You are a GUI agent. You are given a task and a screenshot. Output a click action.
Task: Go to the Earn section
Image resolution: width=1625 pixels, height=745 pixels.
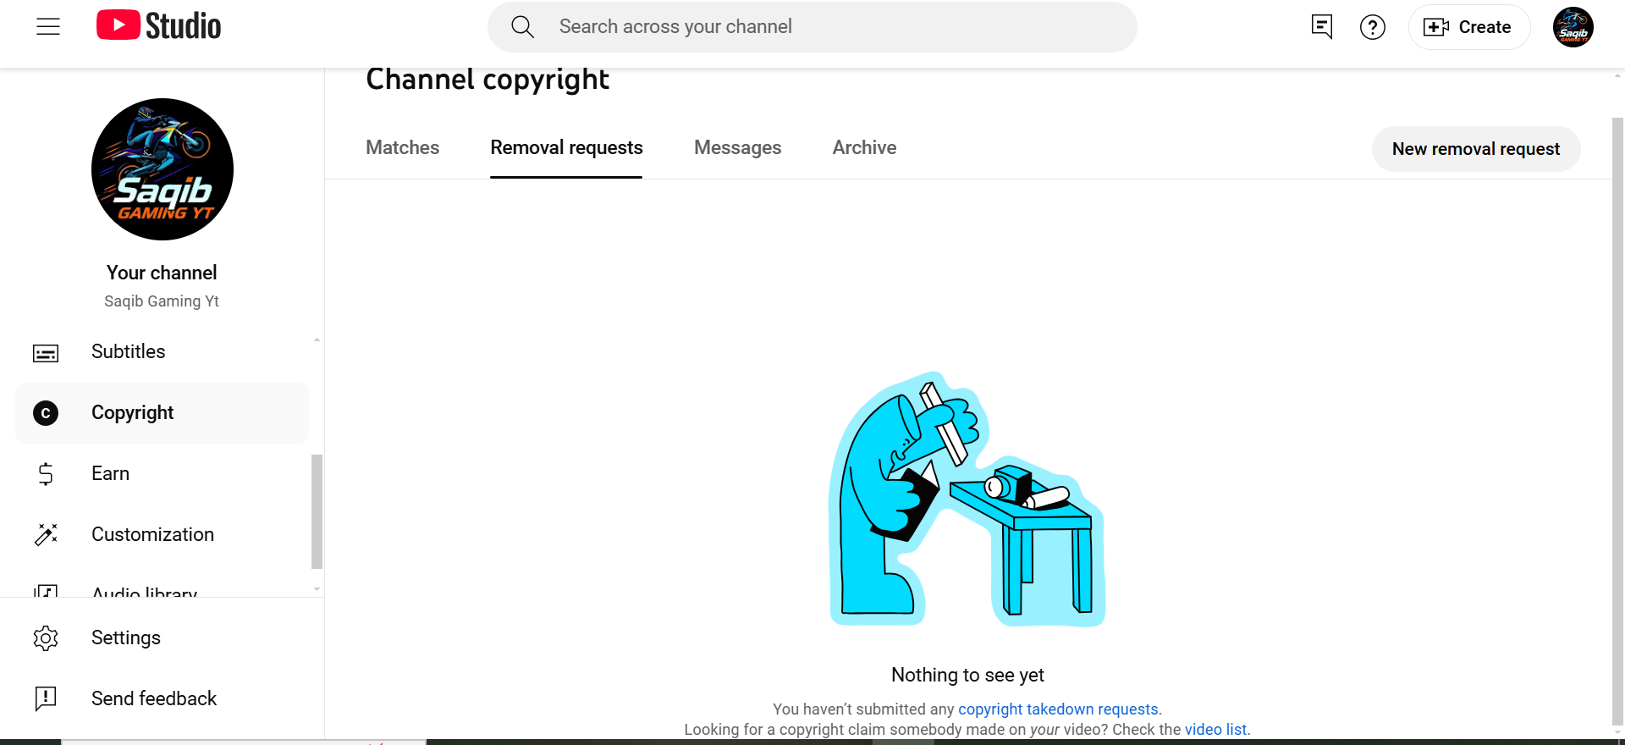[162, 474]
